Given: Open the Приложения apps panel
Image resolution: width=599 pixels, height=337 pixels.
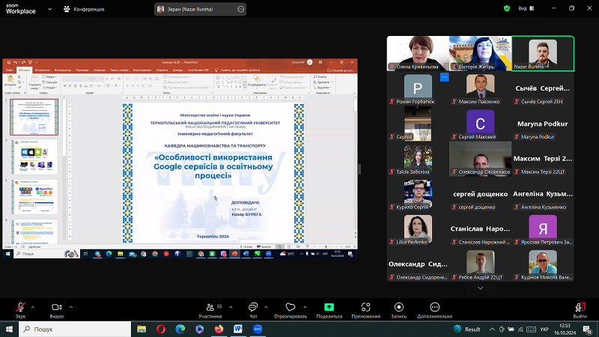Looking at the screenshot, I should tap(365, 310).
